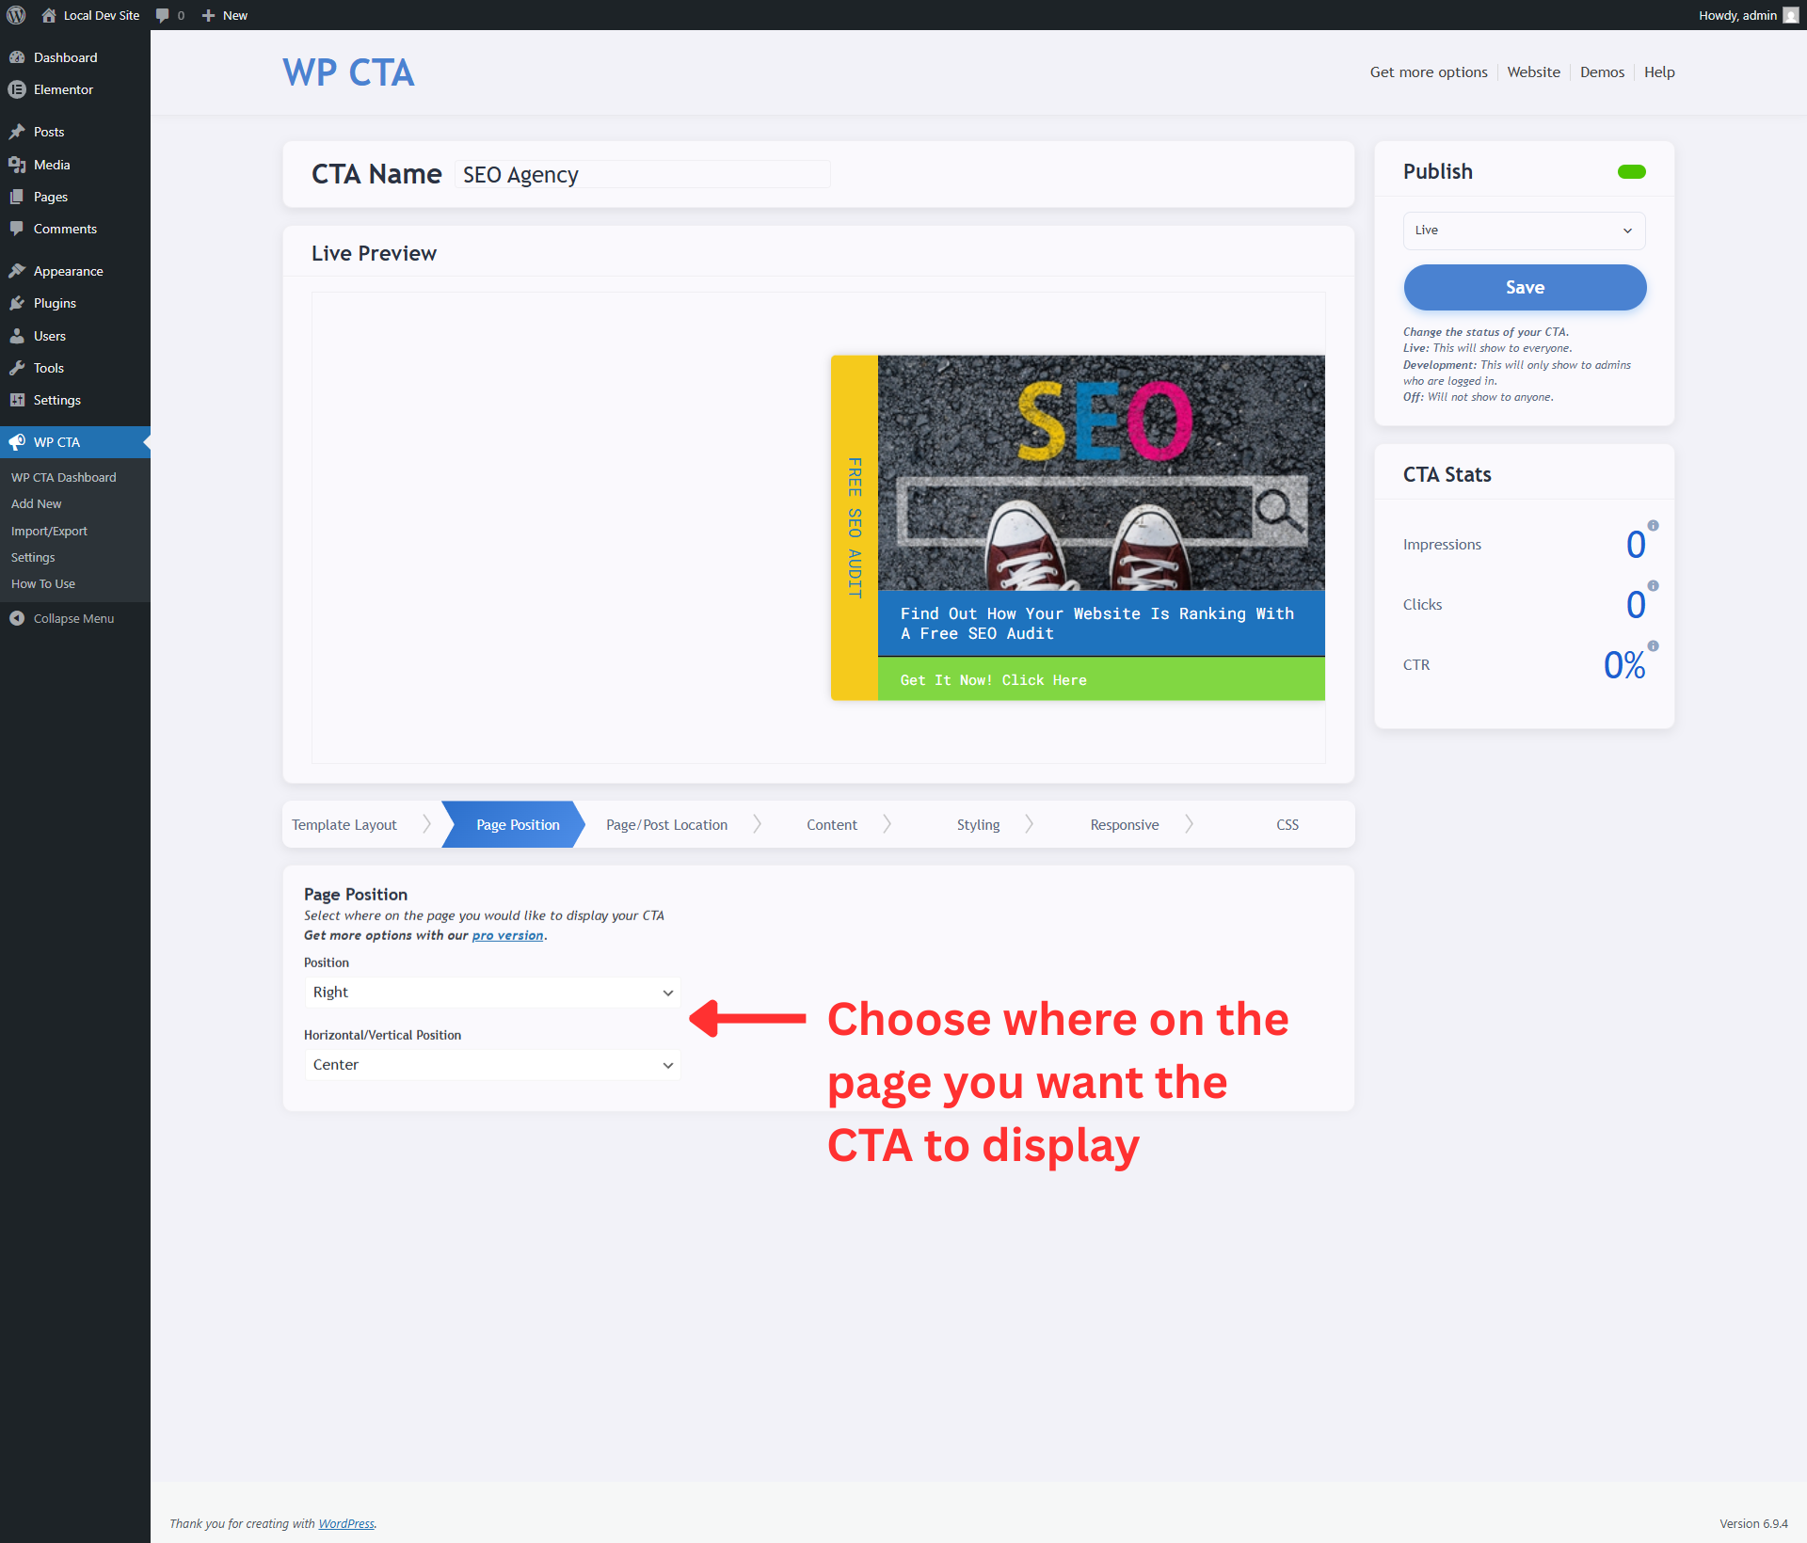Open the New item plus icon
Screen dimensions: 1807x1543
click(206, 15)
